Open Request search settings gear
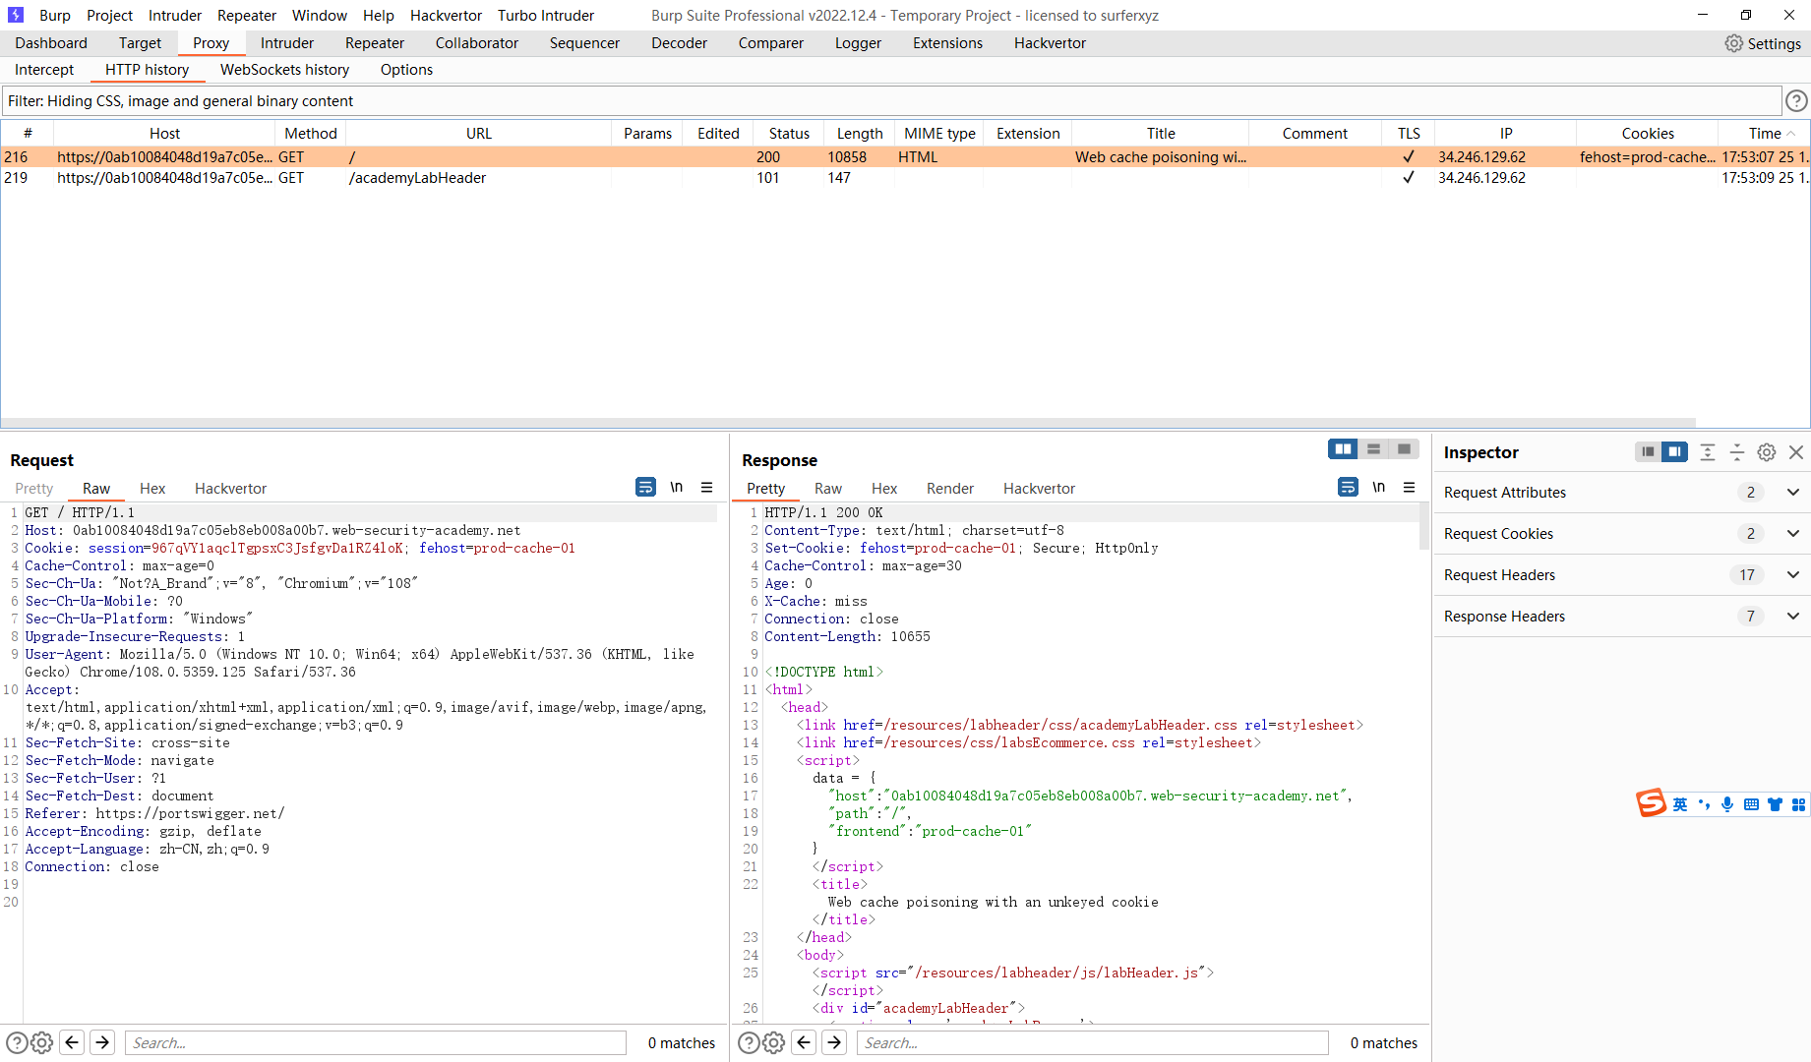 point(42,1043)
